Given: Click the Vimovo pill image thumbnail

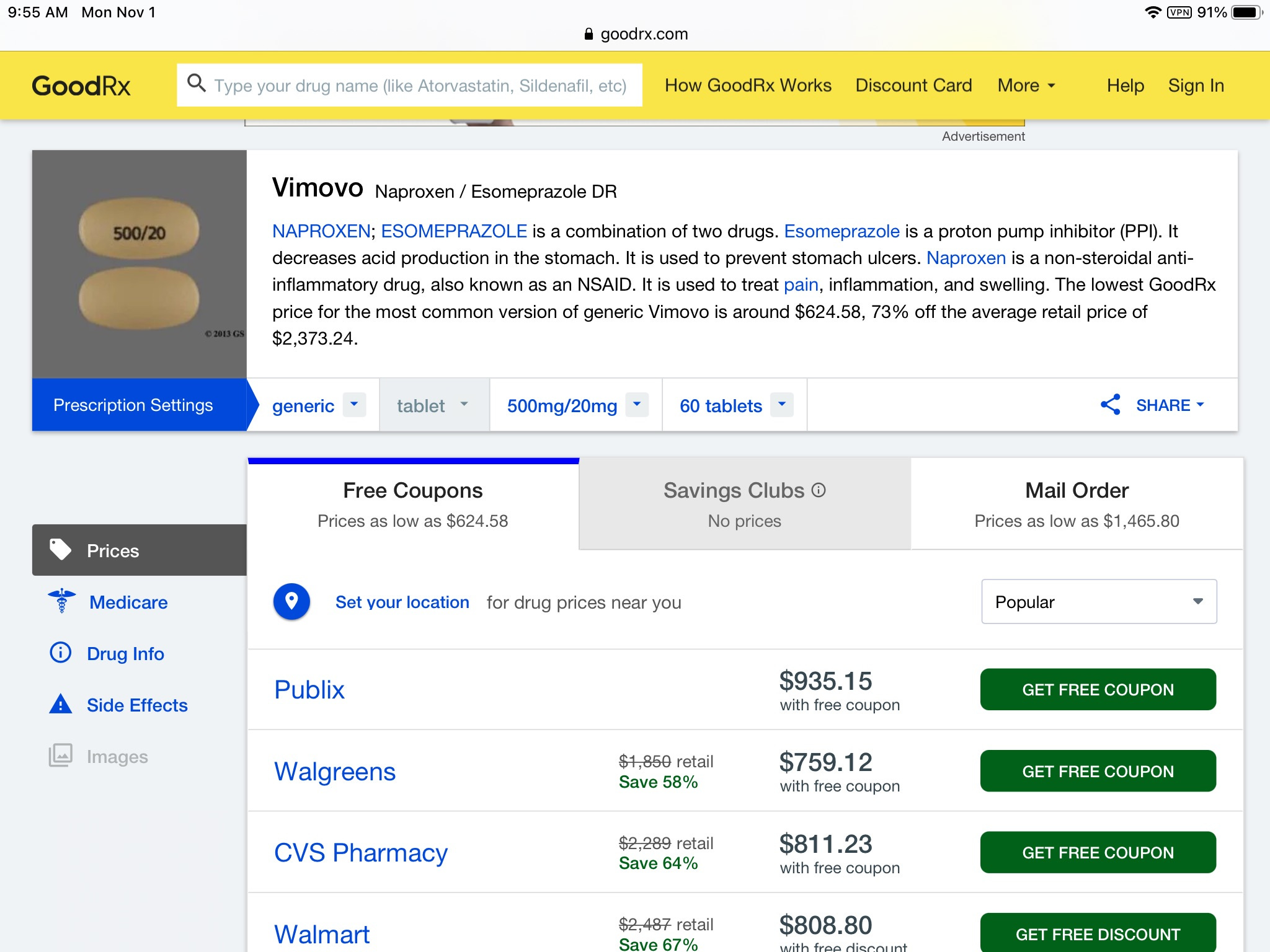Looking at the screenshot, I should [x=140, y=264].
